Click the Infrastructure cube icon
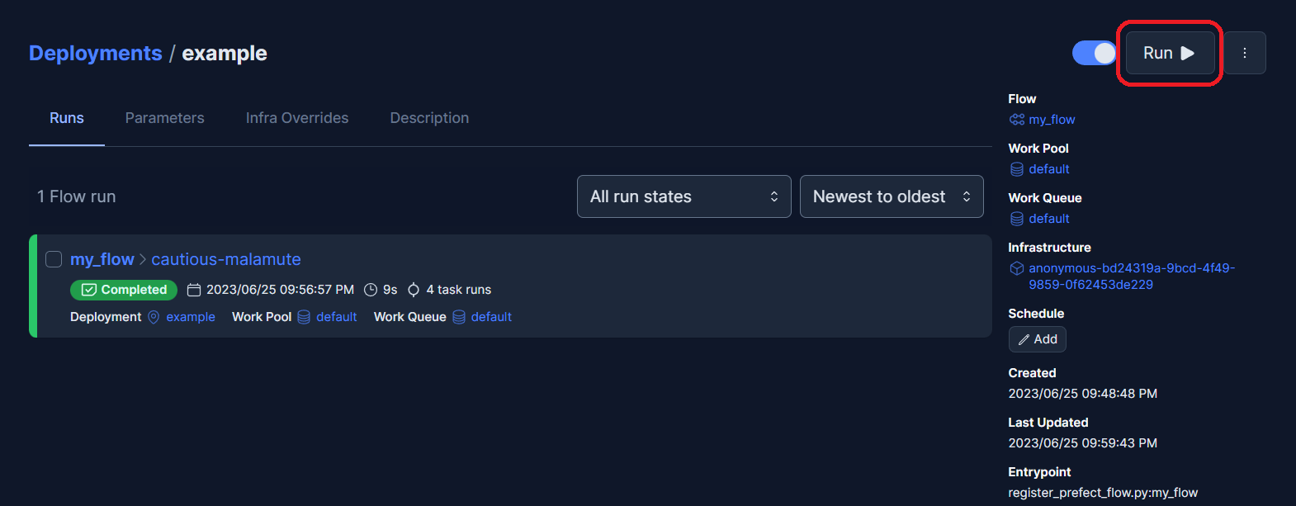This screenshot has height=506, width=1296. [1017, 268]
